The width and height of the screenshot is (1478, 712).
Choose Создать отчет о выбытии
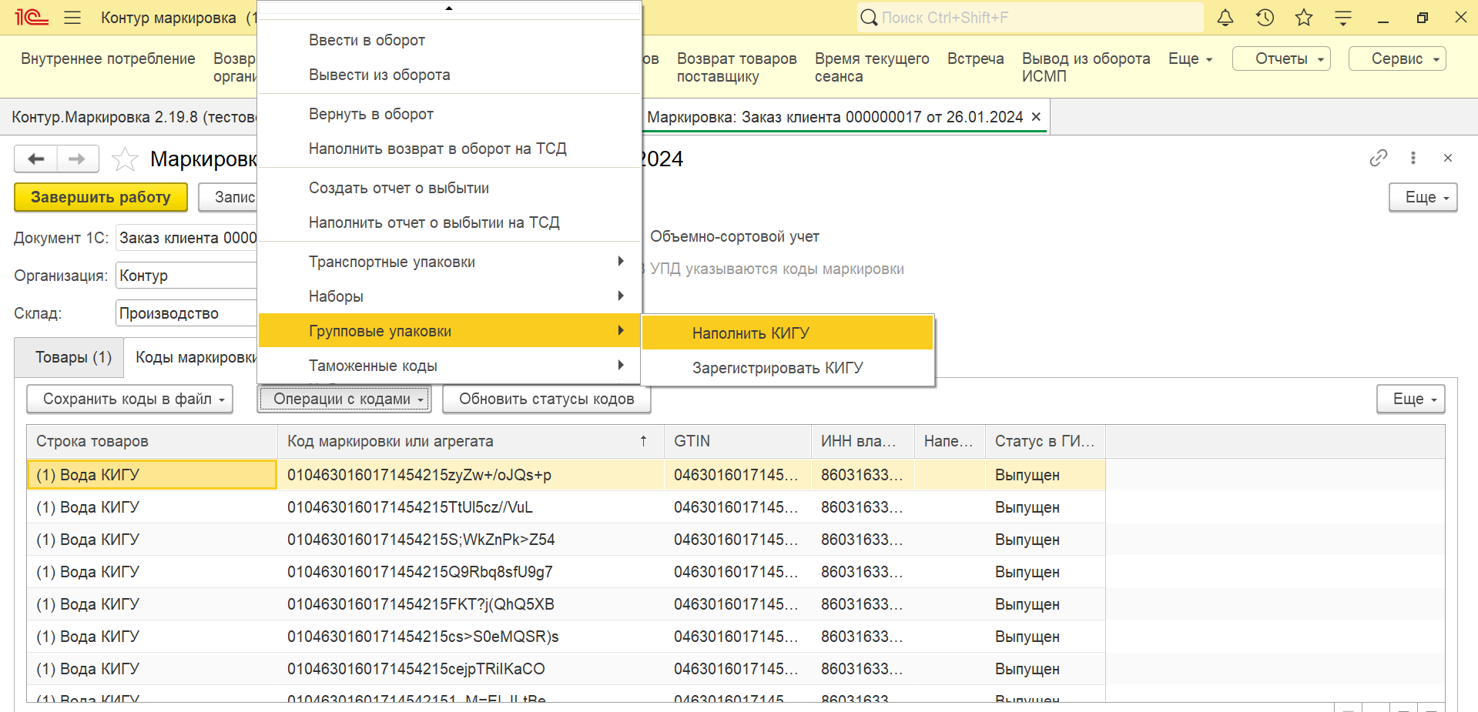click(x=449, y=188)
